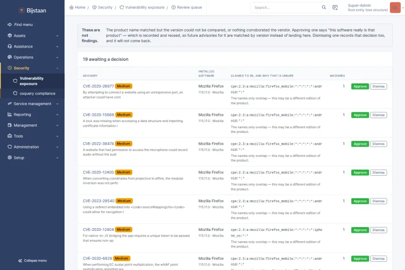Approve the CVE-2023-29540 match
This screenshot has width=405, height=270.
tap(360, 201)
